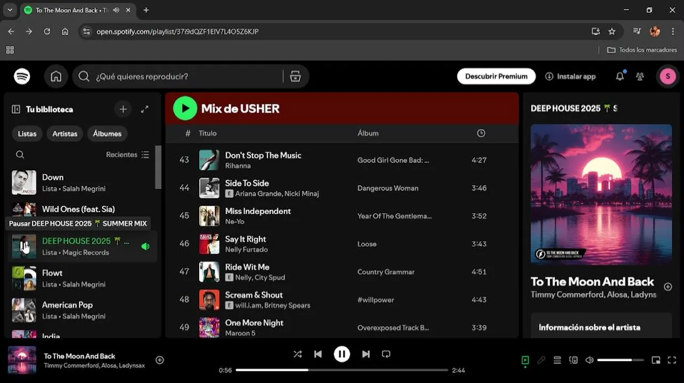Viewport: 684px width, 383px height.
Task: Pause the current song
Action: tap(342, 354)
